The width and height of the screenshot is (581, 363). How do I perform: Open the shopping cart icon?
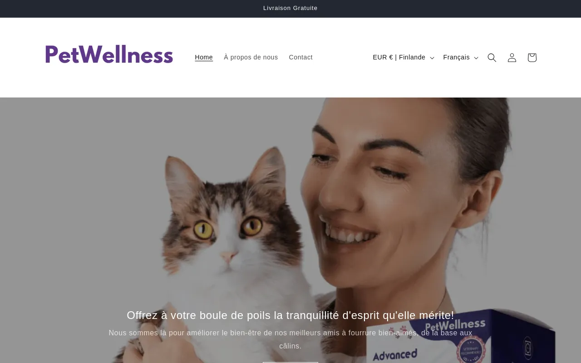(532, 58)
